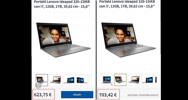188x100 pixels.
Task: Select right panel's first thumbnail, front-facing laptop
Action: pos(107,80)
